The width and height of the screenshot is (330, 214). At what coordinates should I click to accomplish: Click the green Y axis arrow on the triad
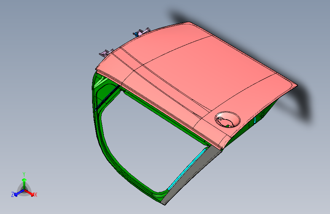pos(24,183)
